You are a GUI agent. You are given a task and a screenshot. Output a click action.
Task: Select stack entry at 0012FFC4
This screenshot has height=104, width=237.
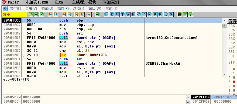(x=214, y=97)
